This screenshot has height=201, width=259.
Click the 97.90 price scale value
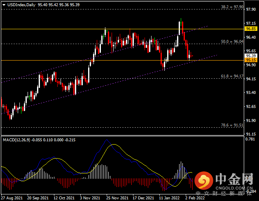click(251, 9)
